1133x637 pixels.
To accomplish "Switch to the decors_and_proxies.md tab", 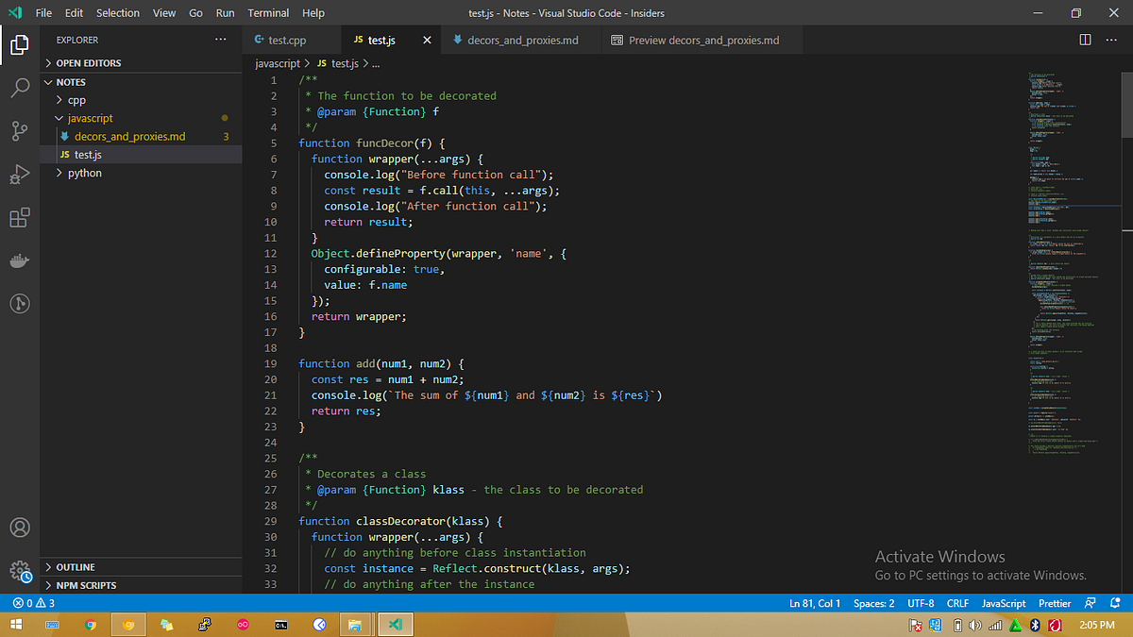I will click(x=519, y=41).
